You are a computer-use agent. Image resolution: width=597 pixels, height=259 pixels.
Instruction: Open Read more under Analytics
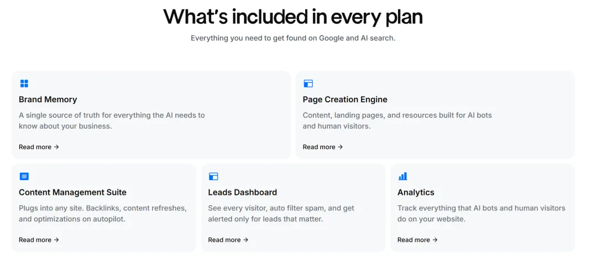(x=417, y=240)
